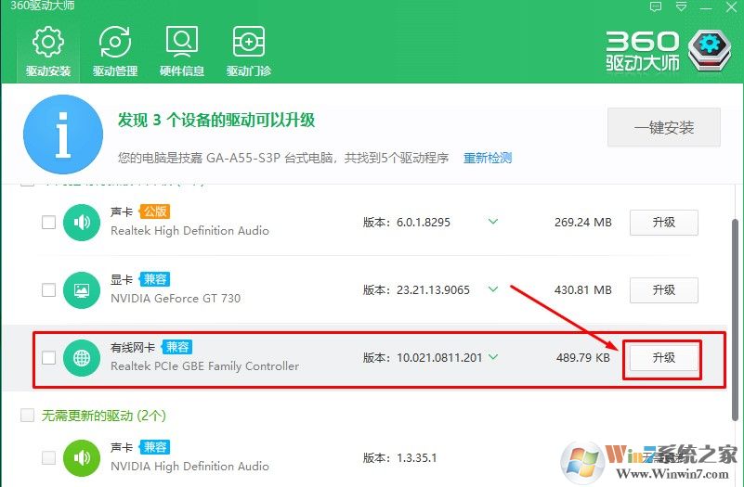The image size is (744, 487).
Task: Click 升级 for Realtek PCIe GBE Controller
Action: (664, 358)
